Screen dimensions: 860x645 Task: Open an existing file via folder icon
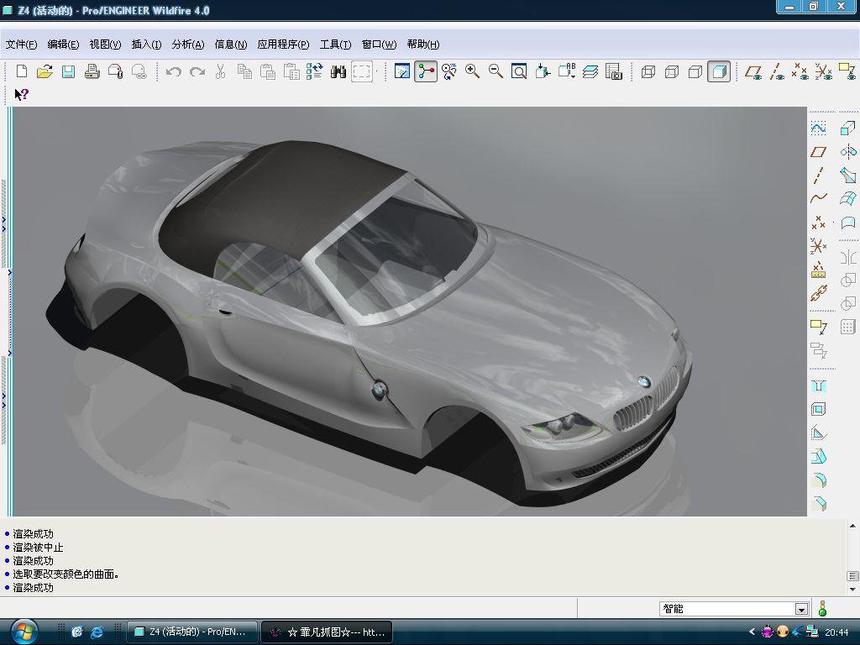point(45,71)
